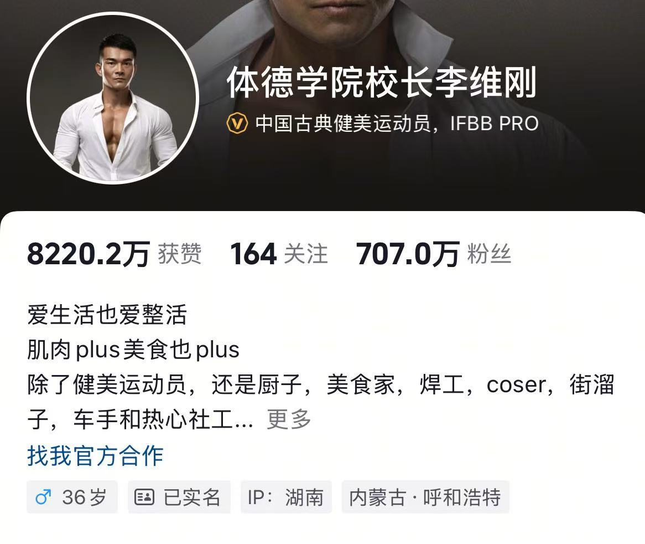This screenshot has width=645, height=544.
Task: Tap the bio line 爱生活也爱整活
Action: [x=107, y=315]
